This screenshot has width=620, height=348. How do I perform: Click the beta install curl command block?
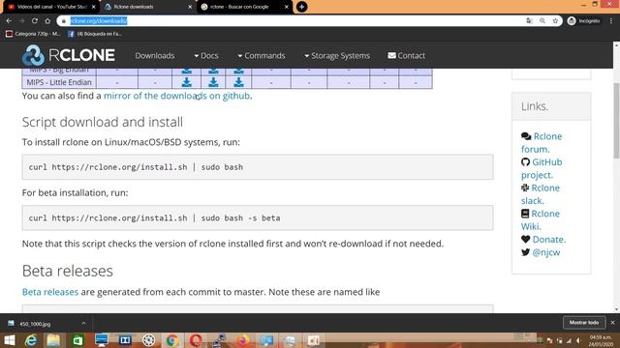(258, 217)
